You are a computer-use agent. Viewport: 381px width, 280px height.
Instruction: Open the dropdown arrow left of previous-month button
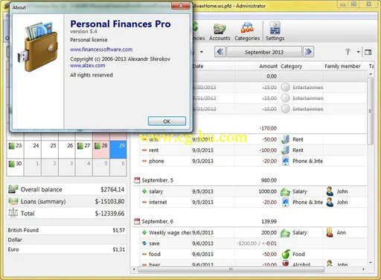[x=202, y=52]
